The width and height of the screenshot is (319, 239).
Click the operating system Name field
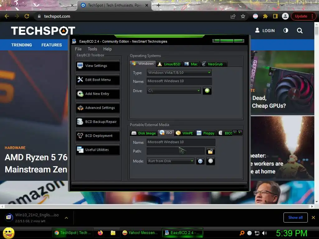point(179,81)
